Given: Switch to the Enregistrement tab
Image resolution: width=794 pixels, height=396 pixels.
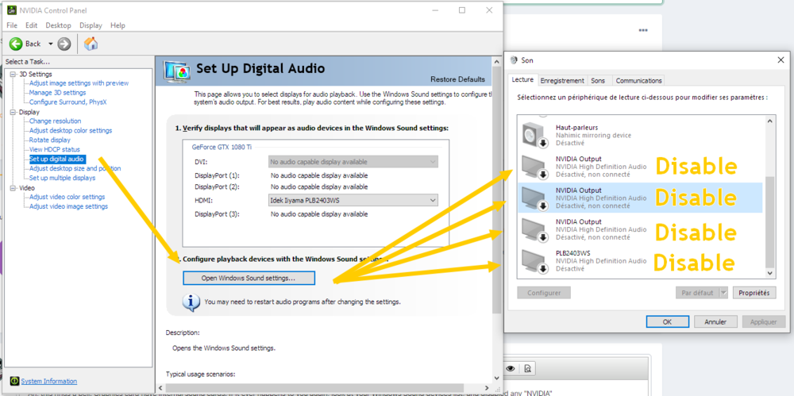Looking at the screenshot, I should click(562, 80).
